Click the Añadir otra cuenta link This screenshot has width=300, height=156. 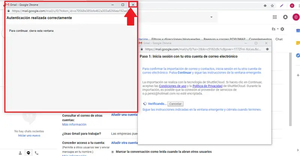(x=124, y=143)
